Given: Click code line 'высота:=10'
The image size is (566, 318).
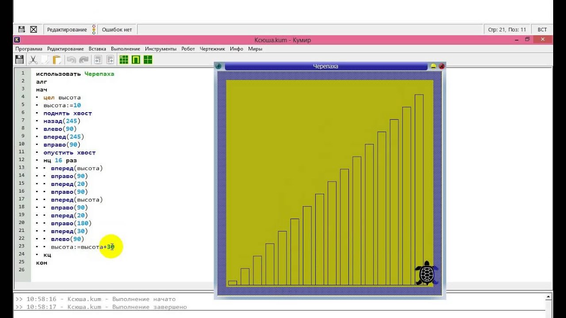Looking at the screenshot, I should [62, 106].
